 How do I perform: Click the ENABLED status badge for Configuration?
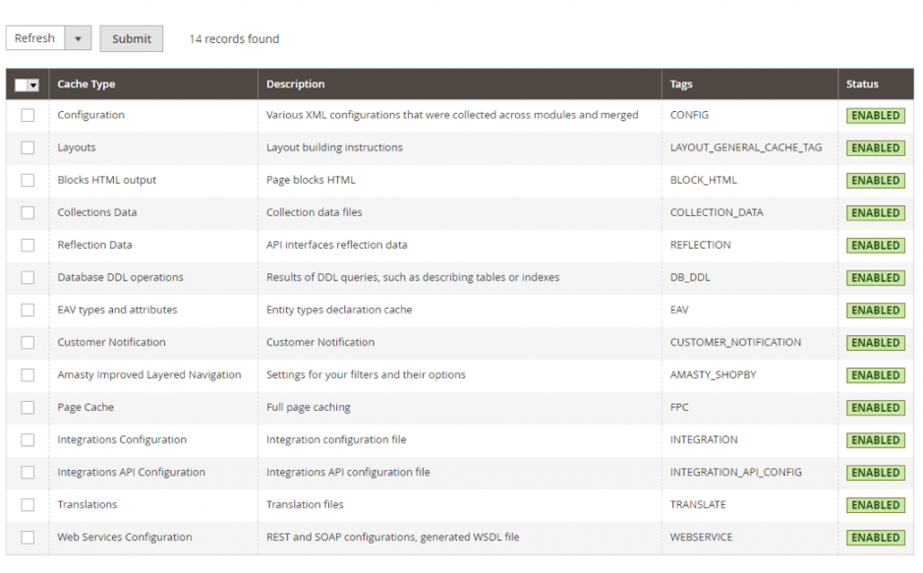click(x=875, y=116)
